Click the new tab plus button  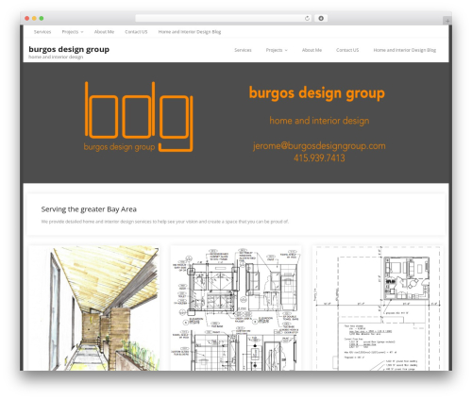point(447,21)
